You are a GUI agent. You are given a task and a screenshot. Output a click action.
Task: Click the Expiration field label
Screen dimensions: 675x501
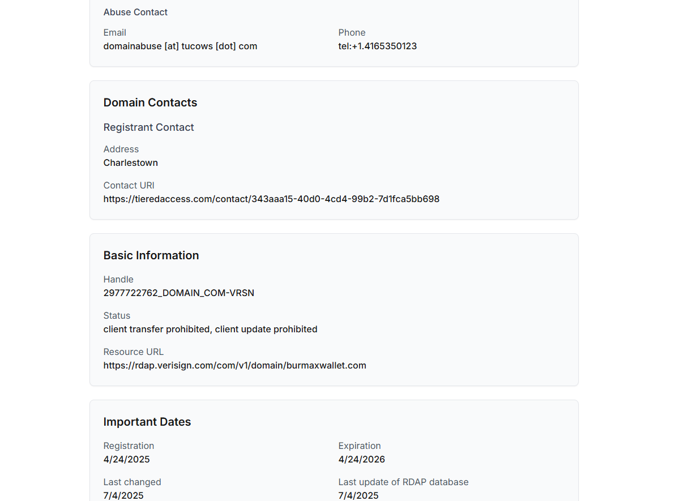tap(360, 446)
